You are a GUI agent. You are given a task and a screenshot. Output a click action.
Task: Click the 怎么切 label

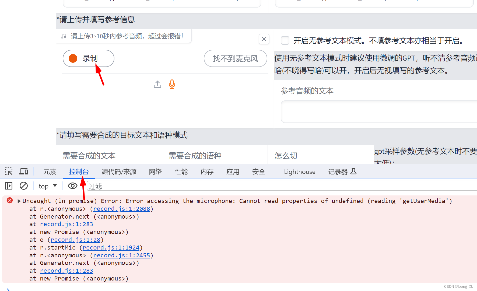tap(286, 156)
